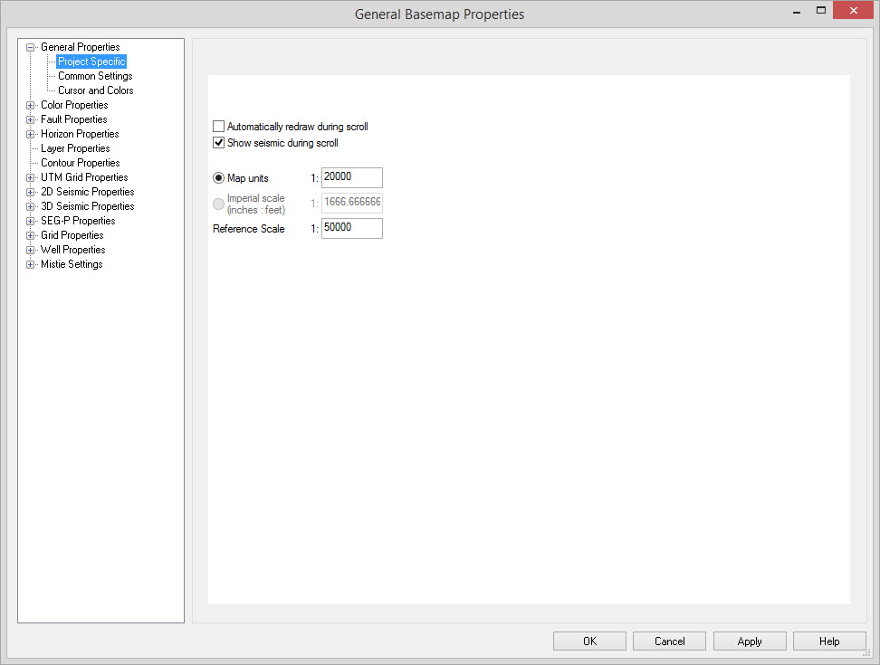Expand the 2D Seismic Properties node

point(31,192)
